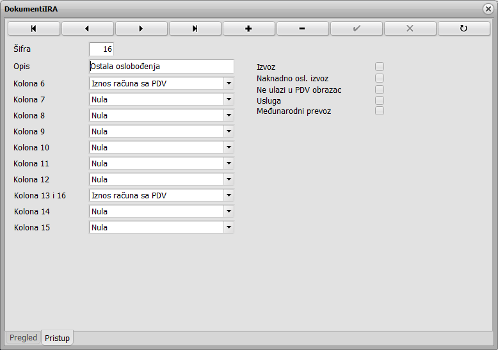Click the DokumentiIRA window title
The height and width of the screenshot is (350, 498).
[x=31, y=9]
